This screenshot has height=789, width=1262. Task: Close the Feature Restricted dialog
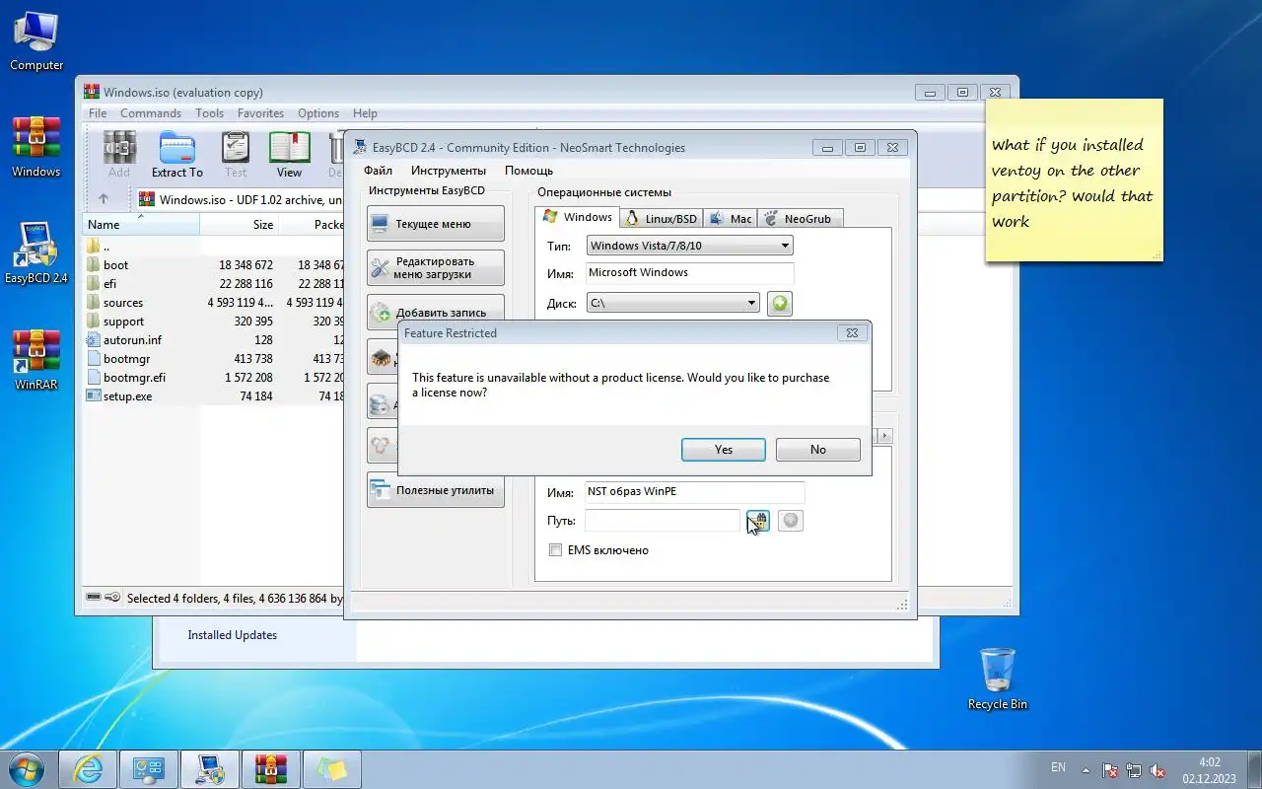point(852,333)
